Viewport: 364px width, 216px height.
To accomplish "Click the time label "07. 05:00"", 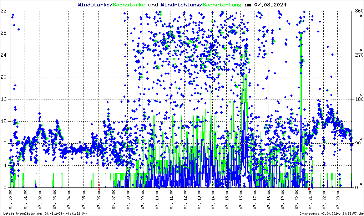I will pyautogui.click(x=84, y=199).
